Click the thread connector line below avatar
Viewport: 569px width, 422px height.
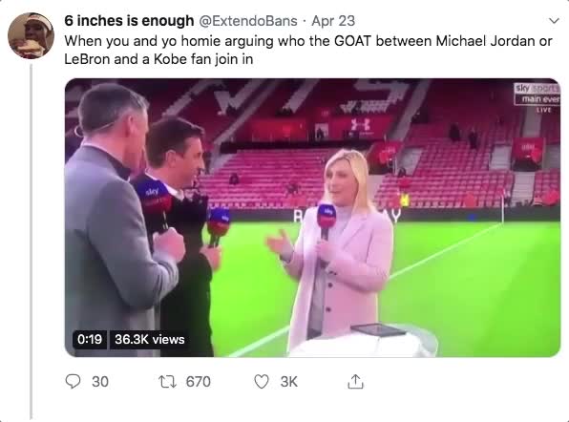coord(32,242)
